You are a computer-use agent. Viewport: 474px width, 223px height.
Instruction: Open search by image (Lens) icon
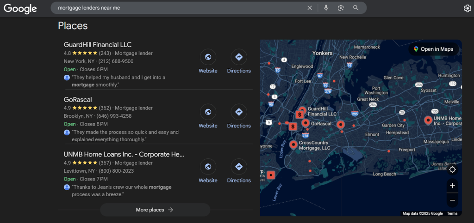tap(341, 8)
